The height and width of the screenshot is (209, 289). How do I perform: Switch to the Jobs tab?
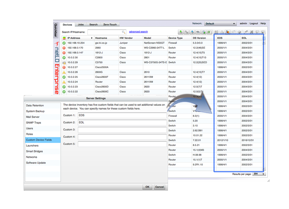coord(81,25)
